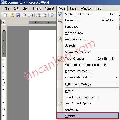The width and height of the screenshot is (120, 120).
Task: Save the document using the floppy disk icon
Action: [18, 15]
